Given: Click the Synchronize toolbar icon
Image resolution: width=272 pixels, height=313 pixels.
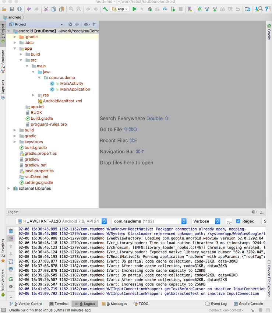Looking at the screenshot, I should pos(20,9).
